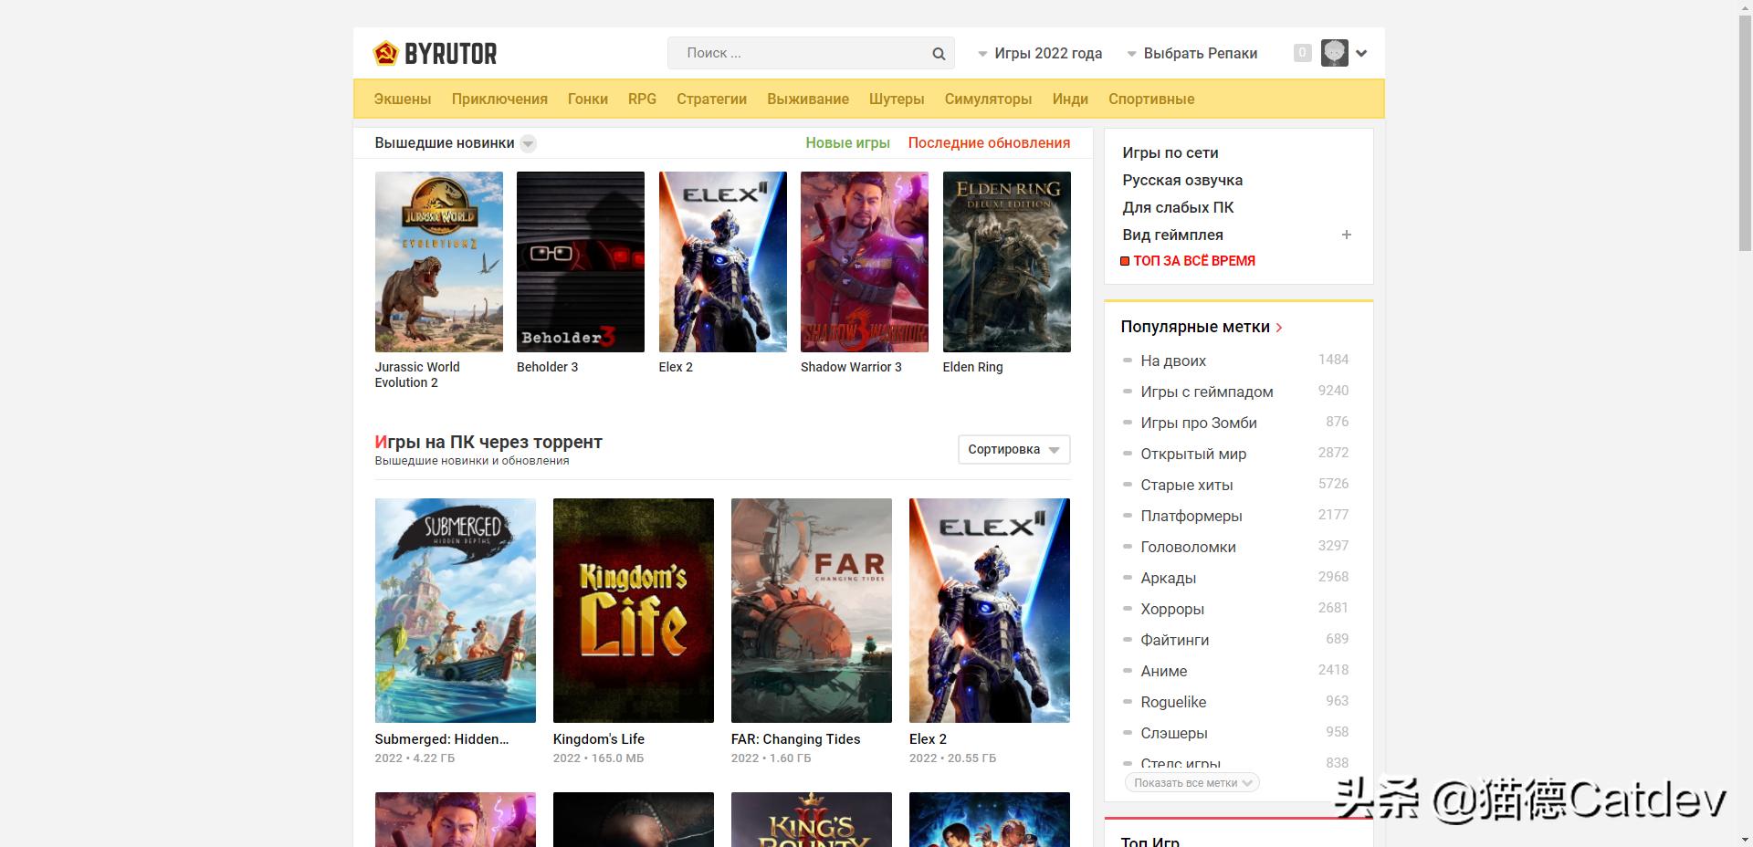
Task: Click the notification counter badge showing 0
Action: [x=1303, y=53]
